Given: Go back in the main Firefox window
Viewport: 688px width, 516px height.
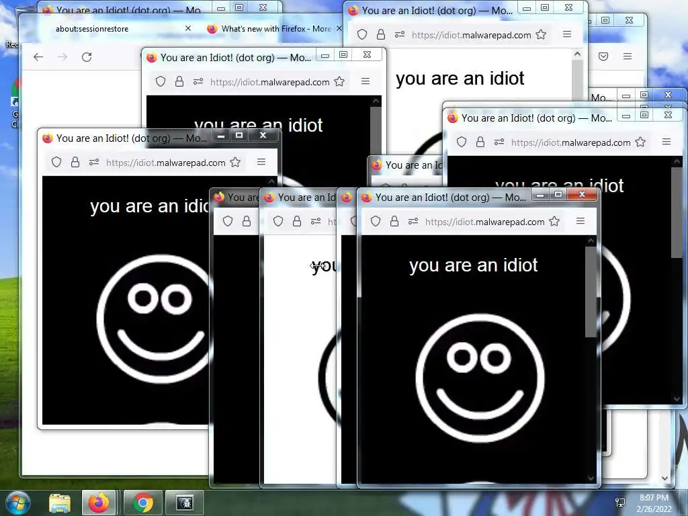Looking at the screenshot, I should (38, 56).
